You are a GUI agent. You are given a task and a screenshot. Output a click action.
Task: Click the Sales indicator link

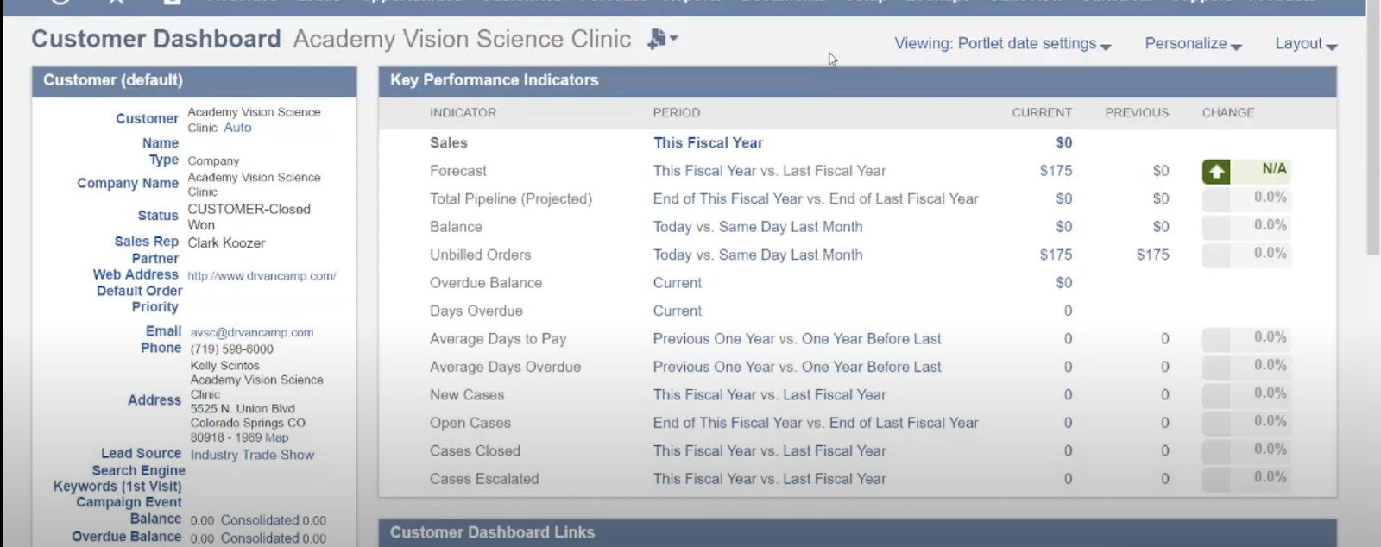pyautogui.click(x=448, y=143)
